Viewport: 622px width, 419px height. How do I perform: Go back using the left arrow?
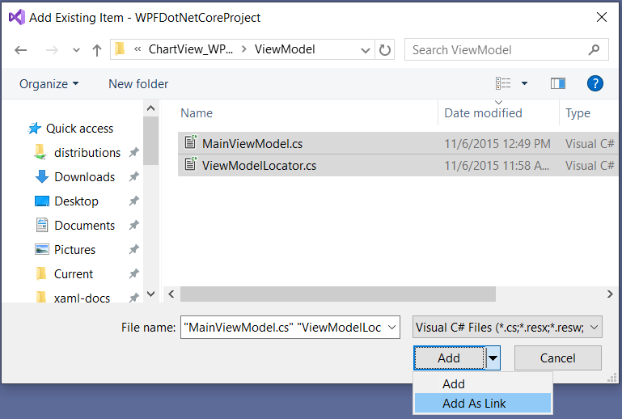pyautogui.click(x=21, y=50)
